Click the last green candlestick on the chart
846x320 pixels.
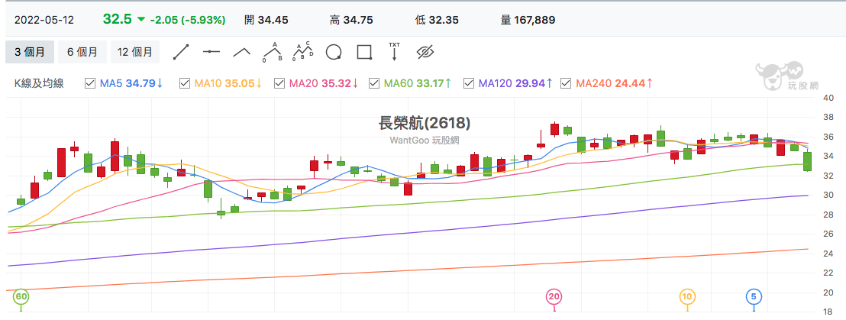pyautogui.click(x=808, y=161)
